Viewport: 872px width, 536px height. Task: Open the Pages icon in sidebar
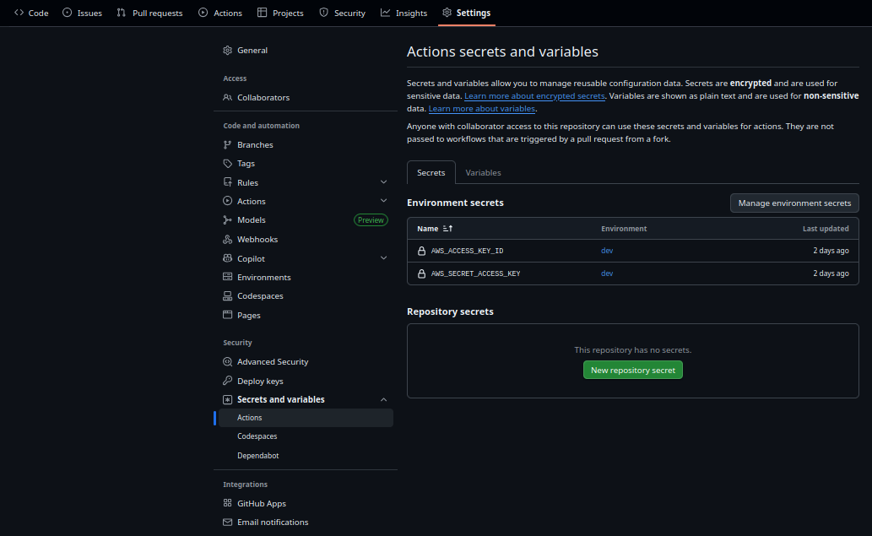(x=226, y=315)
